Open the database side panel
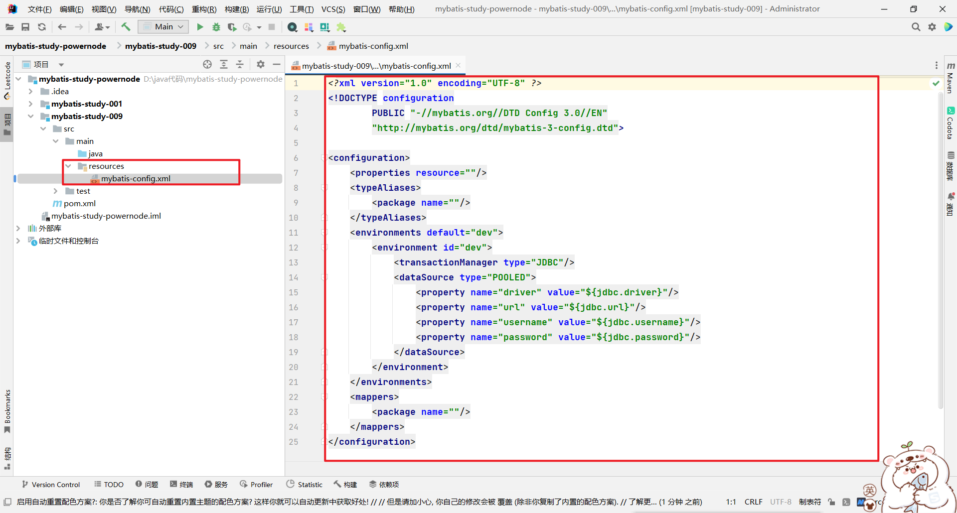 click(951, 166)
